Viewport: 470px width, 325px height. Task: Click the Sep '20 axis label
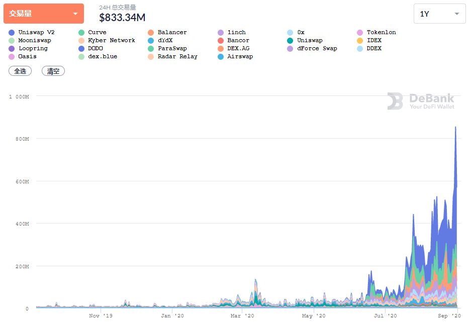(449, 316)
